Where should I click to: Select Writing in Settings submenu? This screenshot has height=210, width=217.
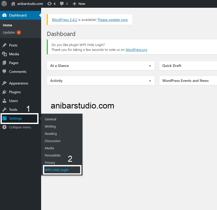point(50,127)
